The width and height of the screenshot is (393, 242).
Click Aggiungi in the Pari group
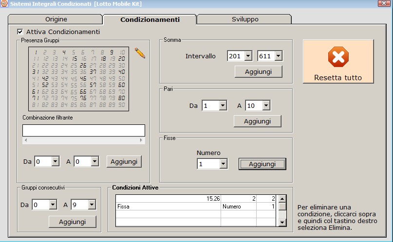coord(258,121)
